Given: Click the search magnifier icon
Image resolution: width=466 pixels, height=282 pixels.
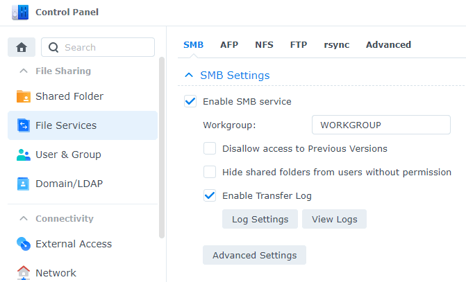Looking at the screenshot, I should pyautogui.click(x=53, y=47).
